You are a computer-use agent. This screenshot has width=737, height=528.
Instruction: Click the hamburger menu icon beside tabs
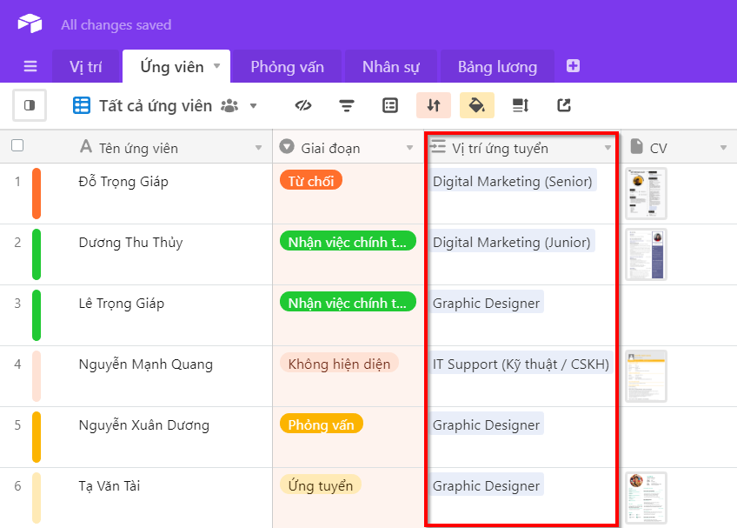pyautogui.click(x=30, y=67)
